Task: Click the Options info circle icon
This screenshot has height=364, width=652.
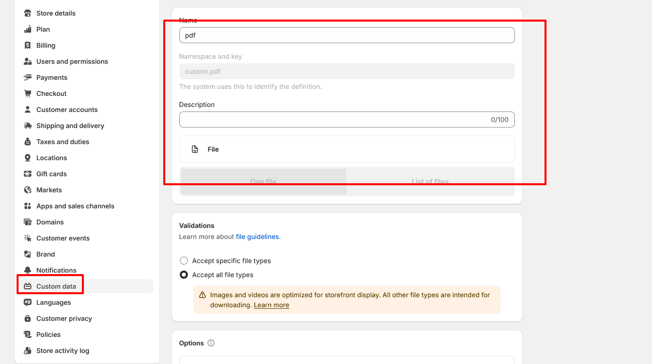Action: point(211,343)
